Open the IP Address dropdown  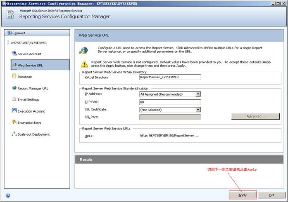tap(198, 94)
